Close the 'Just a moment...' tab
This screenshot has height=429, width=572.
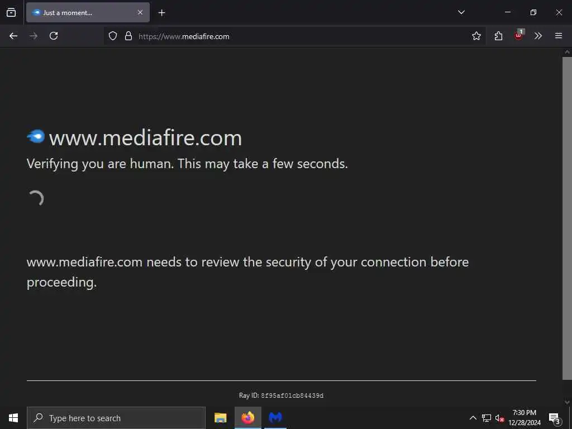coord(140,12)
